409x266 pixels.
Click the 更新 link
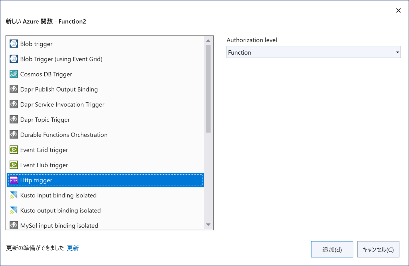[73, 248]
